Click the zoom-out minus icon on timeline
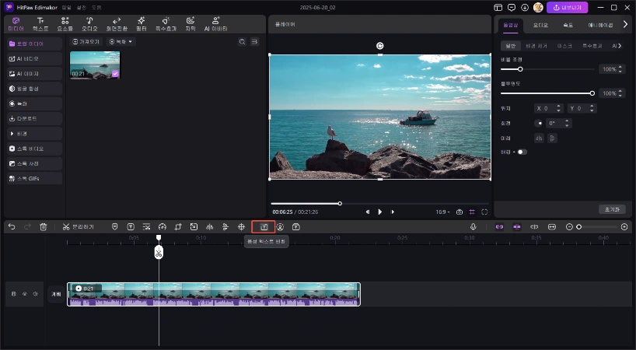636x350 pixels. tap(569, 226)
